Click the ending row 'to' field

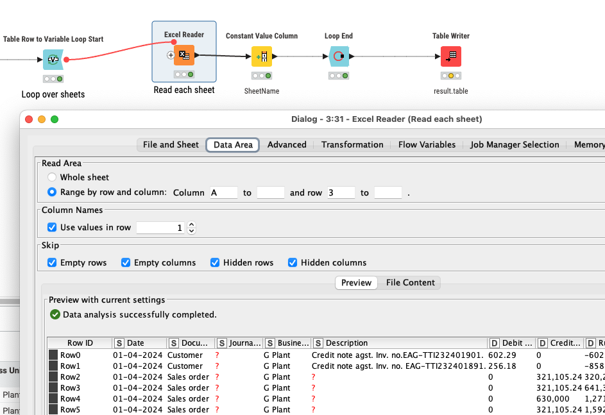388,192
